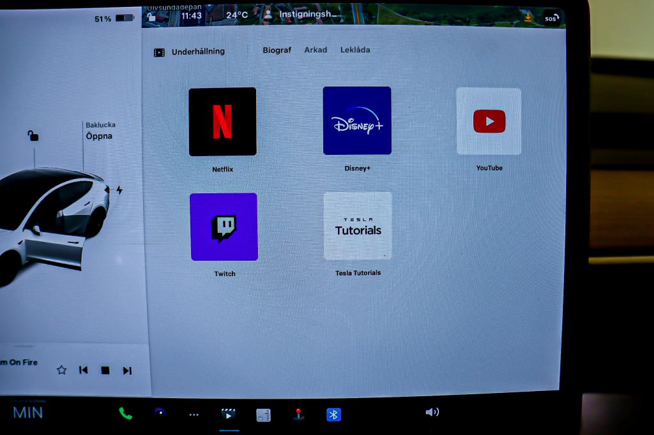Open the software download arrow icon
Viewport: 654px width, 435px height.
coord(528,17)
